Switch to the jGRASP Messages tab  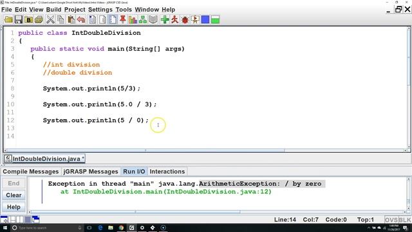pos(91,171)
